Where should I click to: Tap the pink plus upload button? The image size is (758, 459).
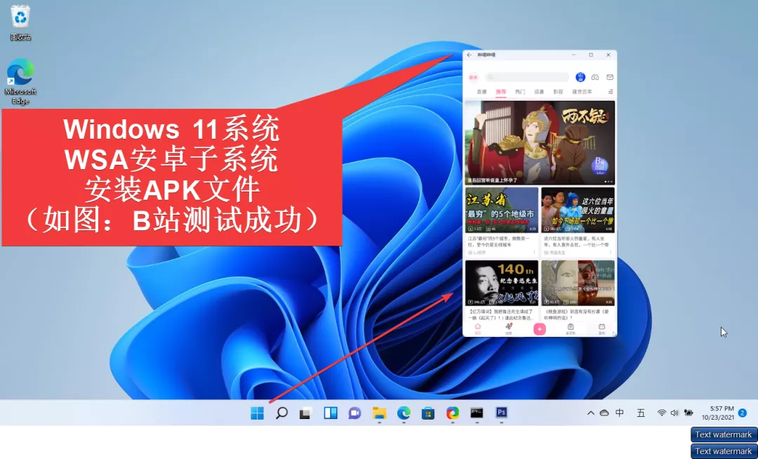click(x=540, y=329)
